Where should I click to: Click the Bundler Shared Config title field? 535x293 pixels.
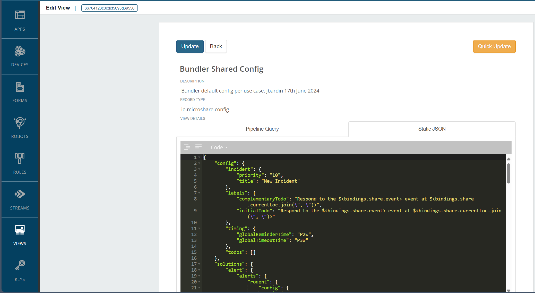[222, 69]
